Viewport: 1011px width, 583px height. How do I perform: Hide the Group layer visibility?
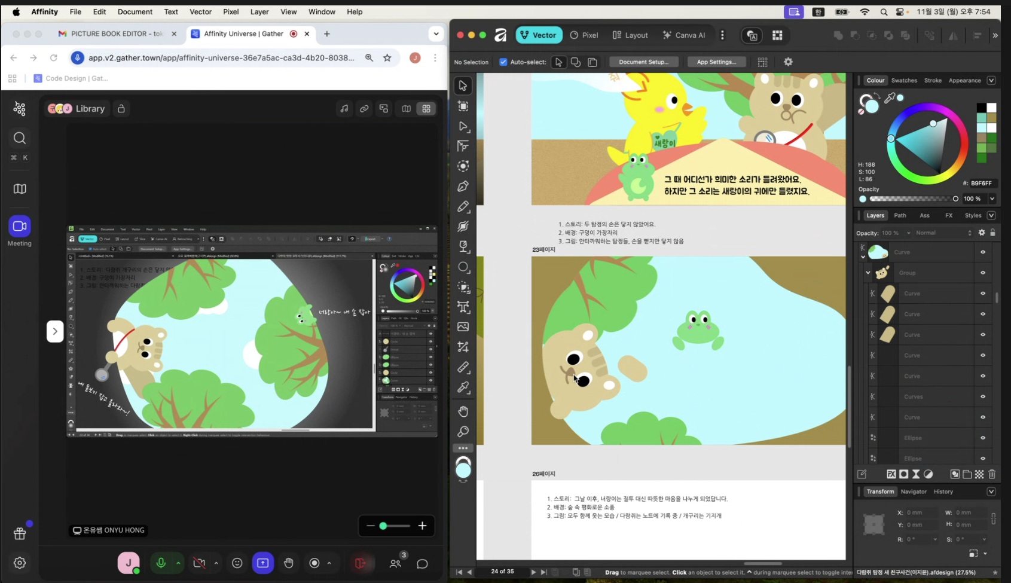coord(983,273)
